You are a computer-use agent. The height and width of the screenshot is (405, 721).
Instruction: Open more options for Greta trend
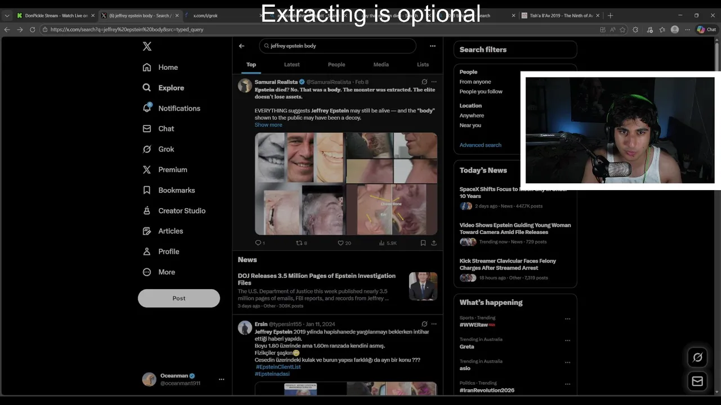567,340
